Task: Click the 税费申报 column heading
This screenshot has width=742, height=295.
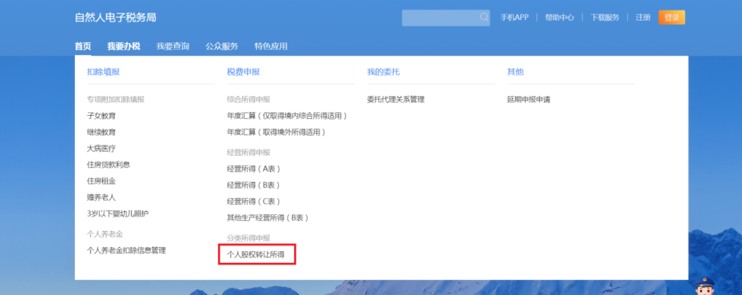Action: pos(243,72)
